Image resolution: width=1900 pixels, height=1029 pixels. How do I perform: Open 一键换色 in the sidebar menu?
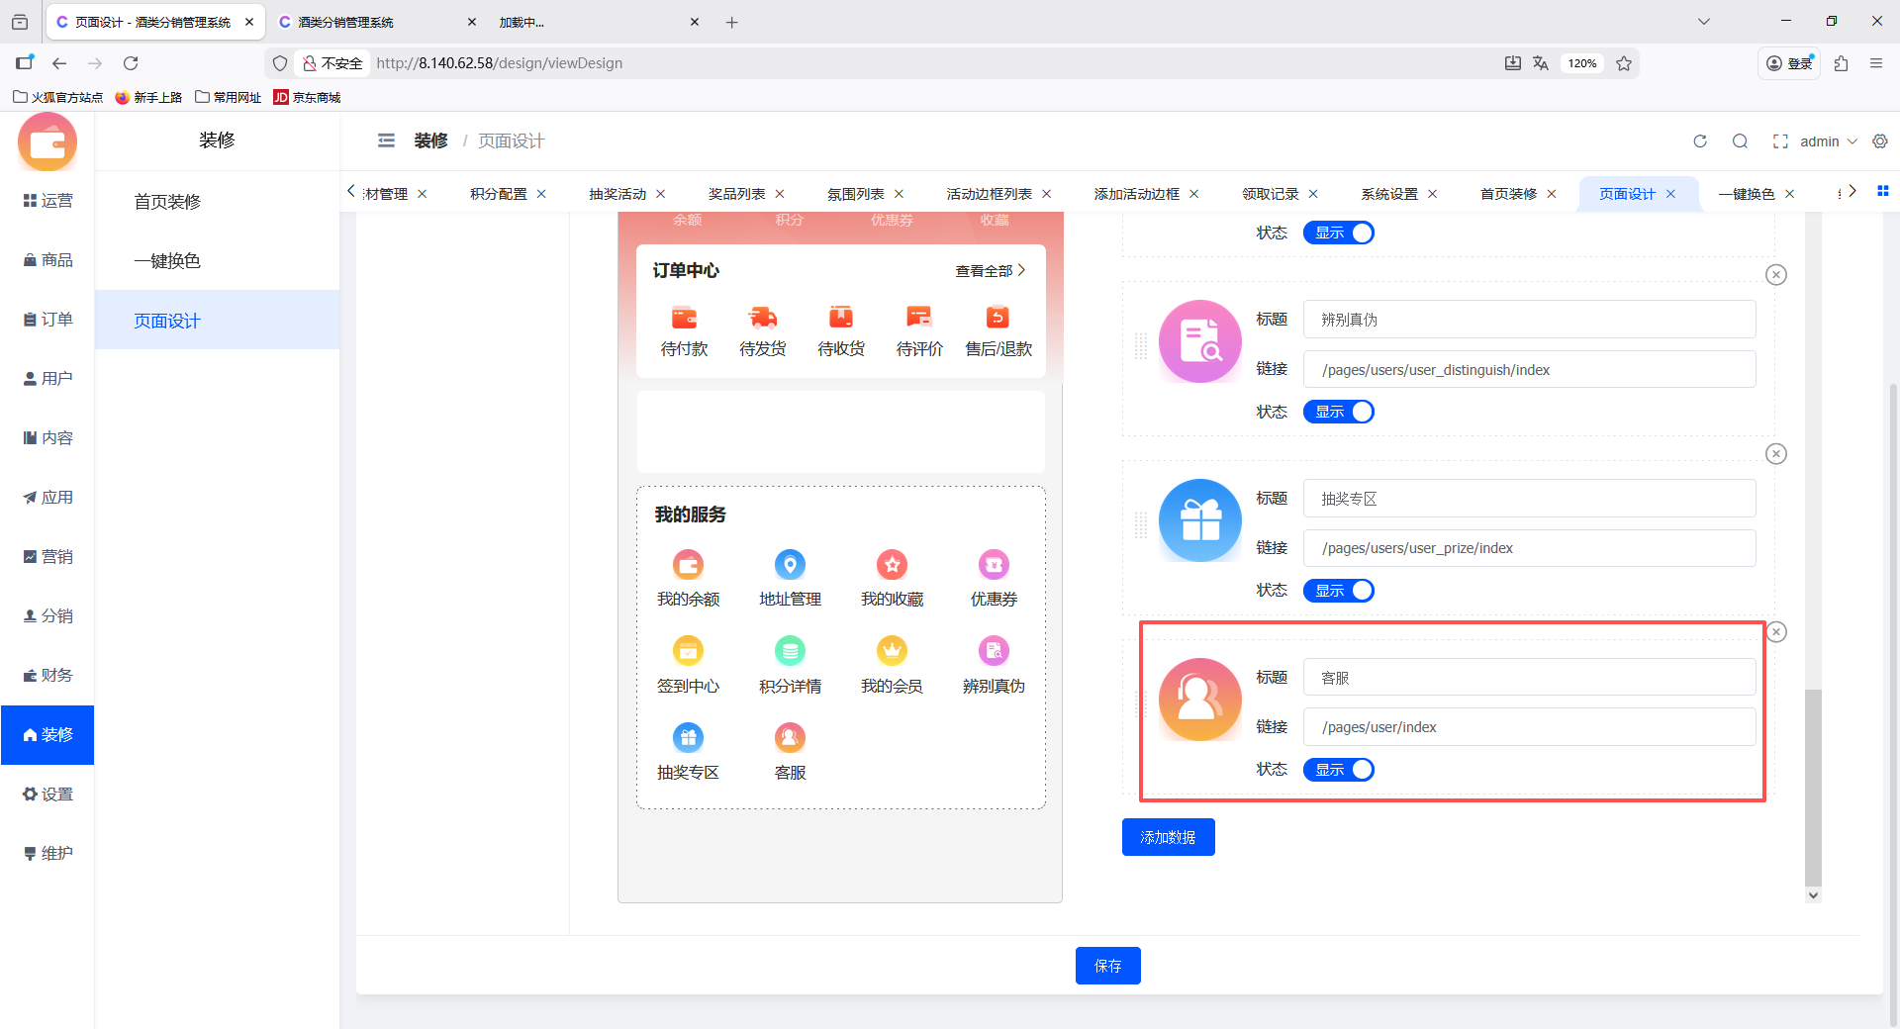(167, 261)
